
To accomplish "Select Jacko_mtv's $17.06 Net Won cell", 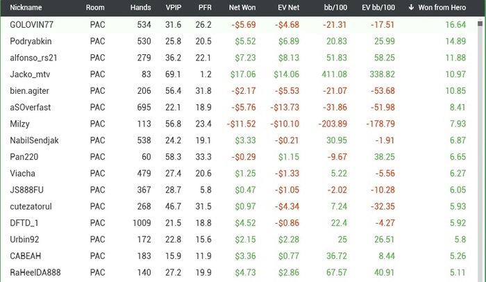I will tap(244, 74).
